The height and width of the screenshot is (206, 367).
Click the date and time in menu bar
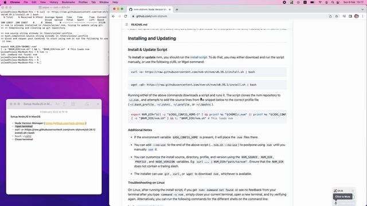[353, 2]
